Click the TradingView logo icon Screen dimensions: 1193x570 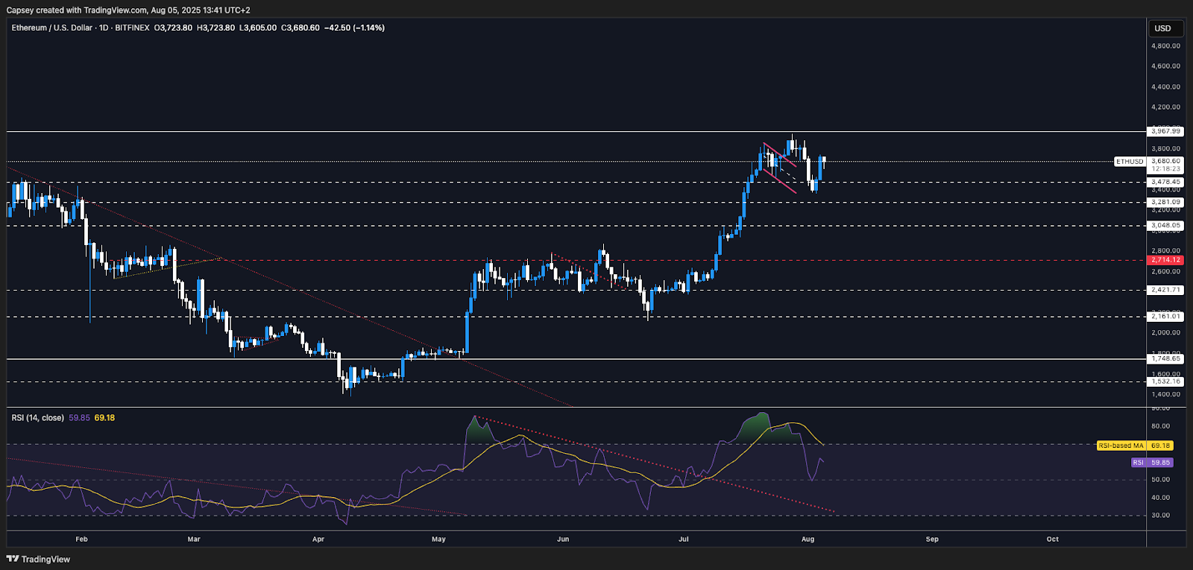pos(13,559)
